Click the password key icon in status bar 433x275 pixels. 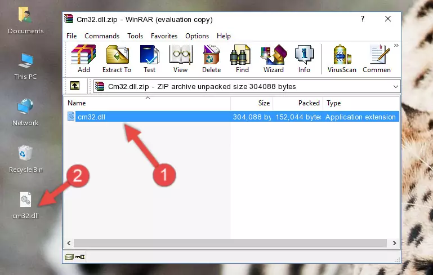[x=80, y=257]
